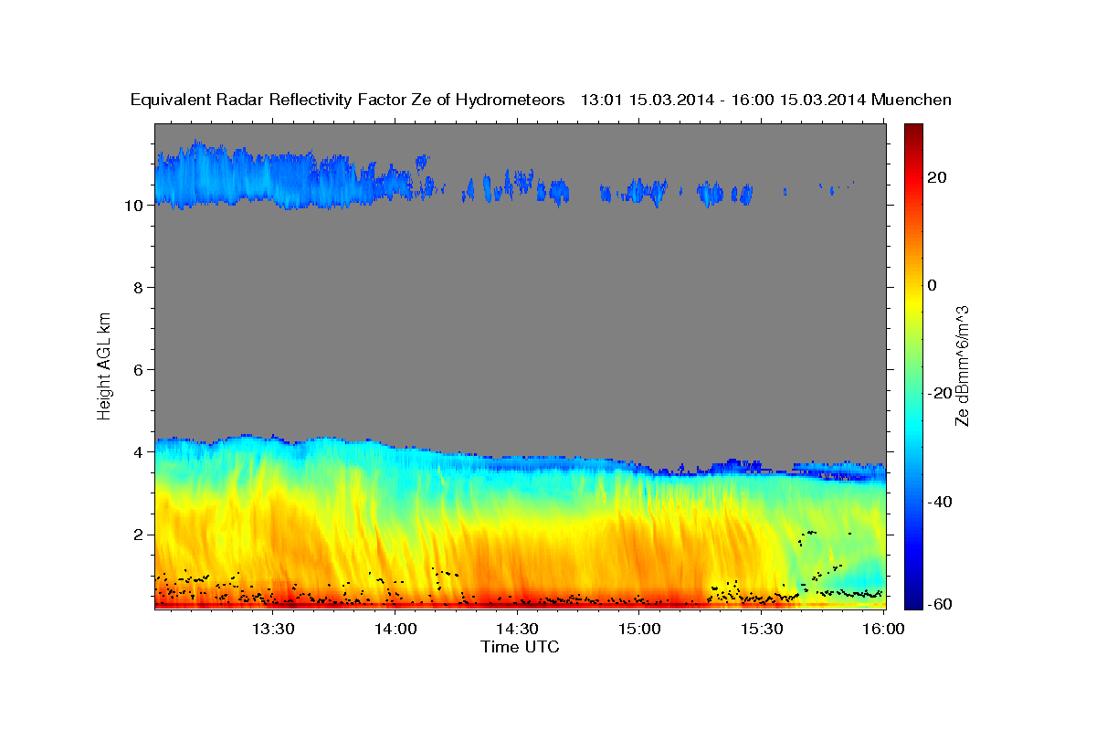
Task: Click the 15:00 time tick label
Action: (639, 629)
